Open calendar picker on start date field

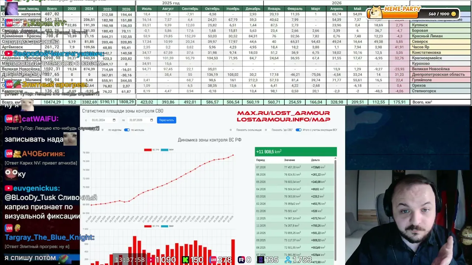(114, 120)
